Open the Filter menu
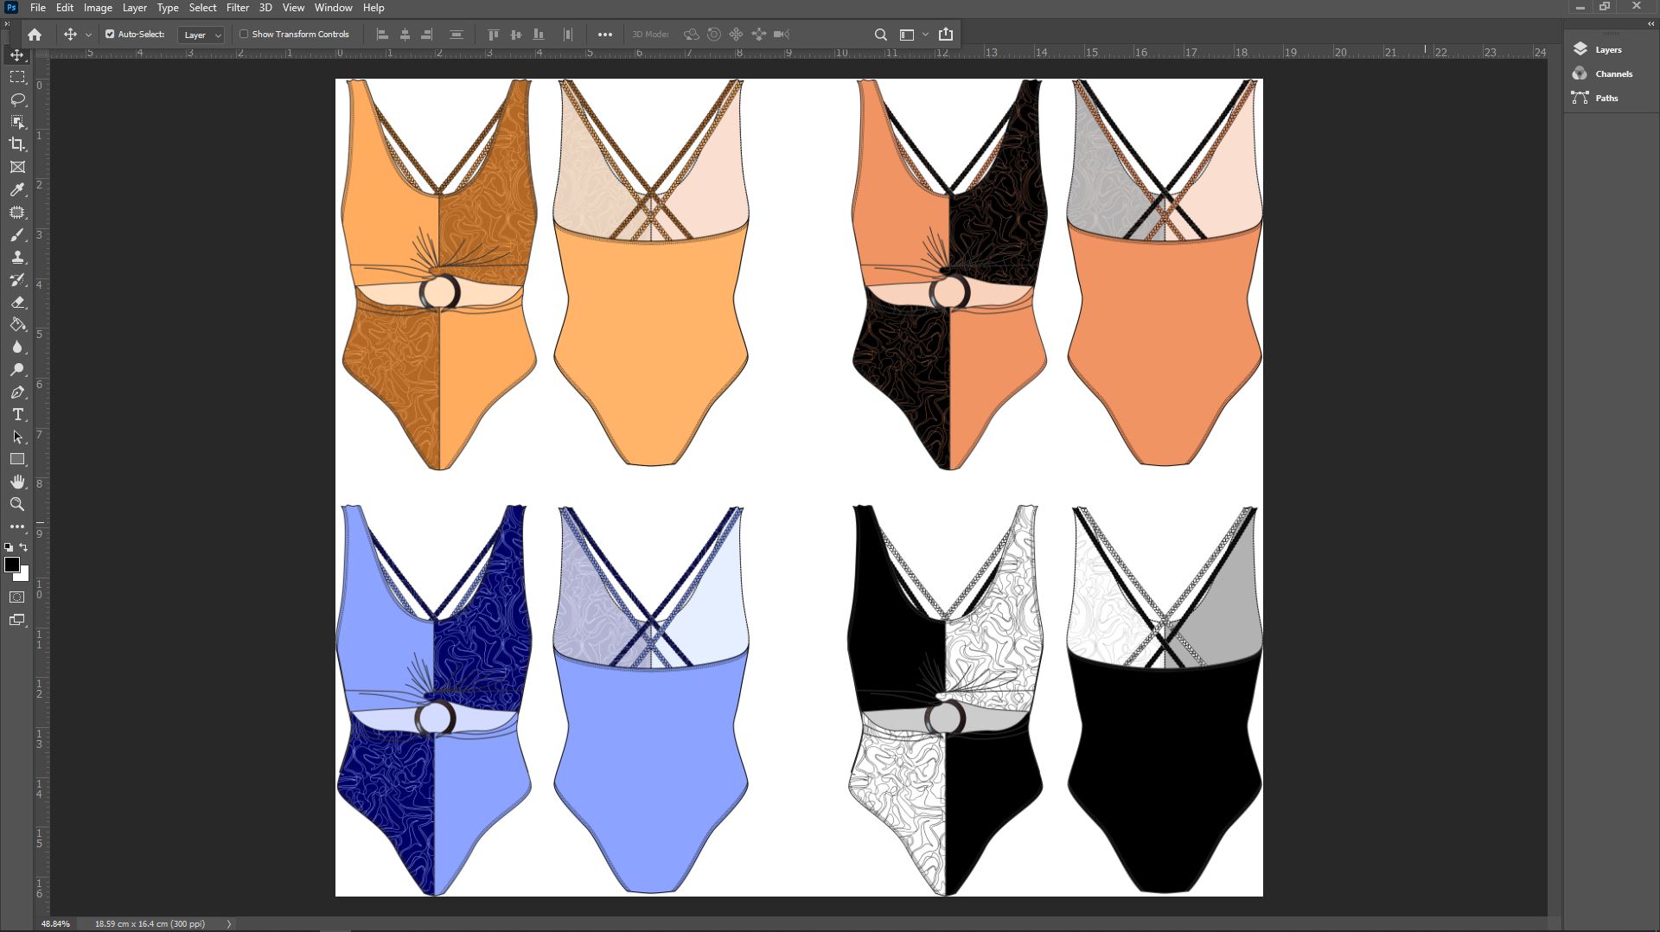This screenshot has height=932, width=1660. pos(237,8)
